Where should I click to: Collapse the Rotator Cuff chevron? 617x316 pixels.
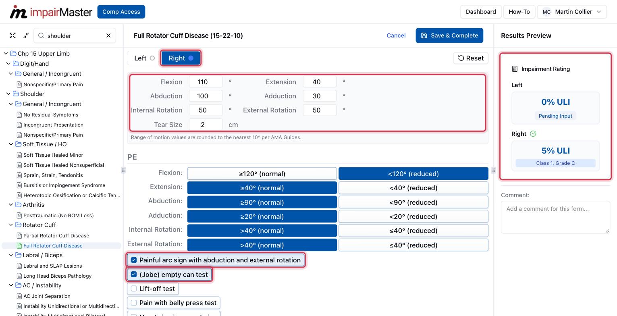pos(11,225)
